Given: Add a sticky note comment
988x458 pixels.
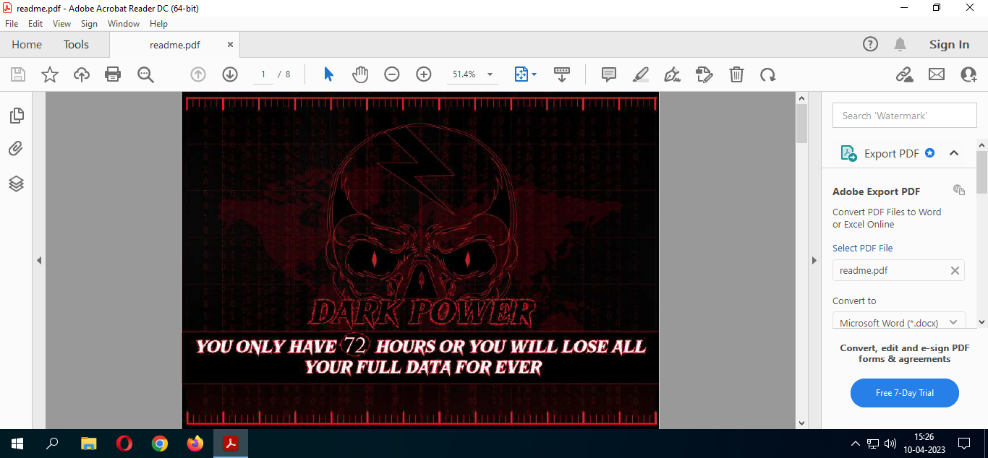Looking at the screenshot, I should [609, 74].
